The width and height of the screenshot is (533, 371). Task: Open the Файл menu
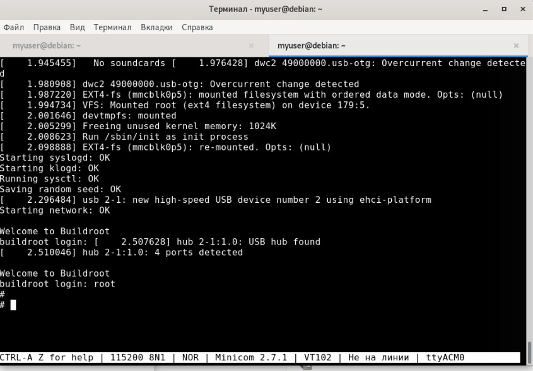pos(14,27)
